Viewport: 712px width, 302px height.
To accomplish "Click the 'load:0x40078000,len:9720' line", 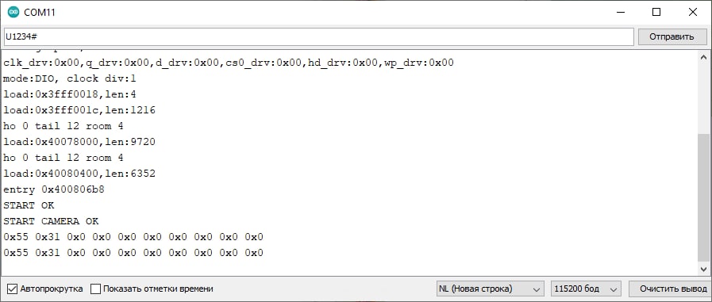I will (x=79, y=142).
